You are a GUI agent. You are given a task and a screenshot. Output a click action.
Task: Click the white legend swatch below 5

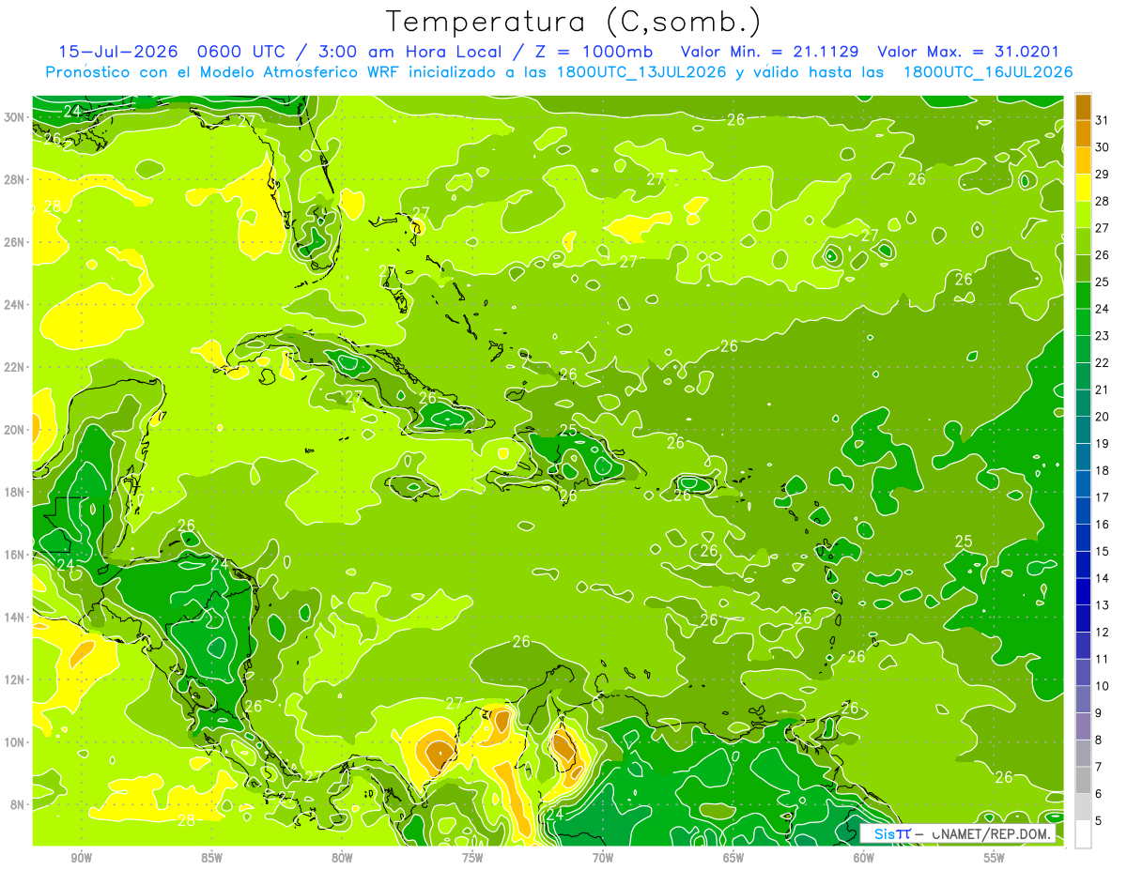click(x=1083, y=834)
